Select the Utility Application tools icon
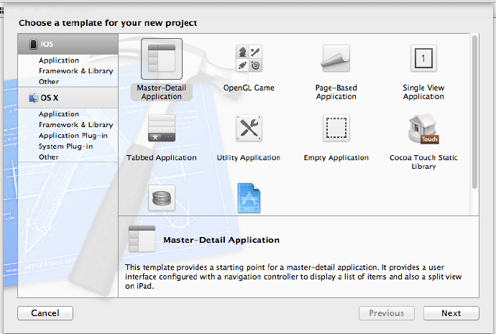Viewport: 496px width, 334px height. (249, 128)
